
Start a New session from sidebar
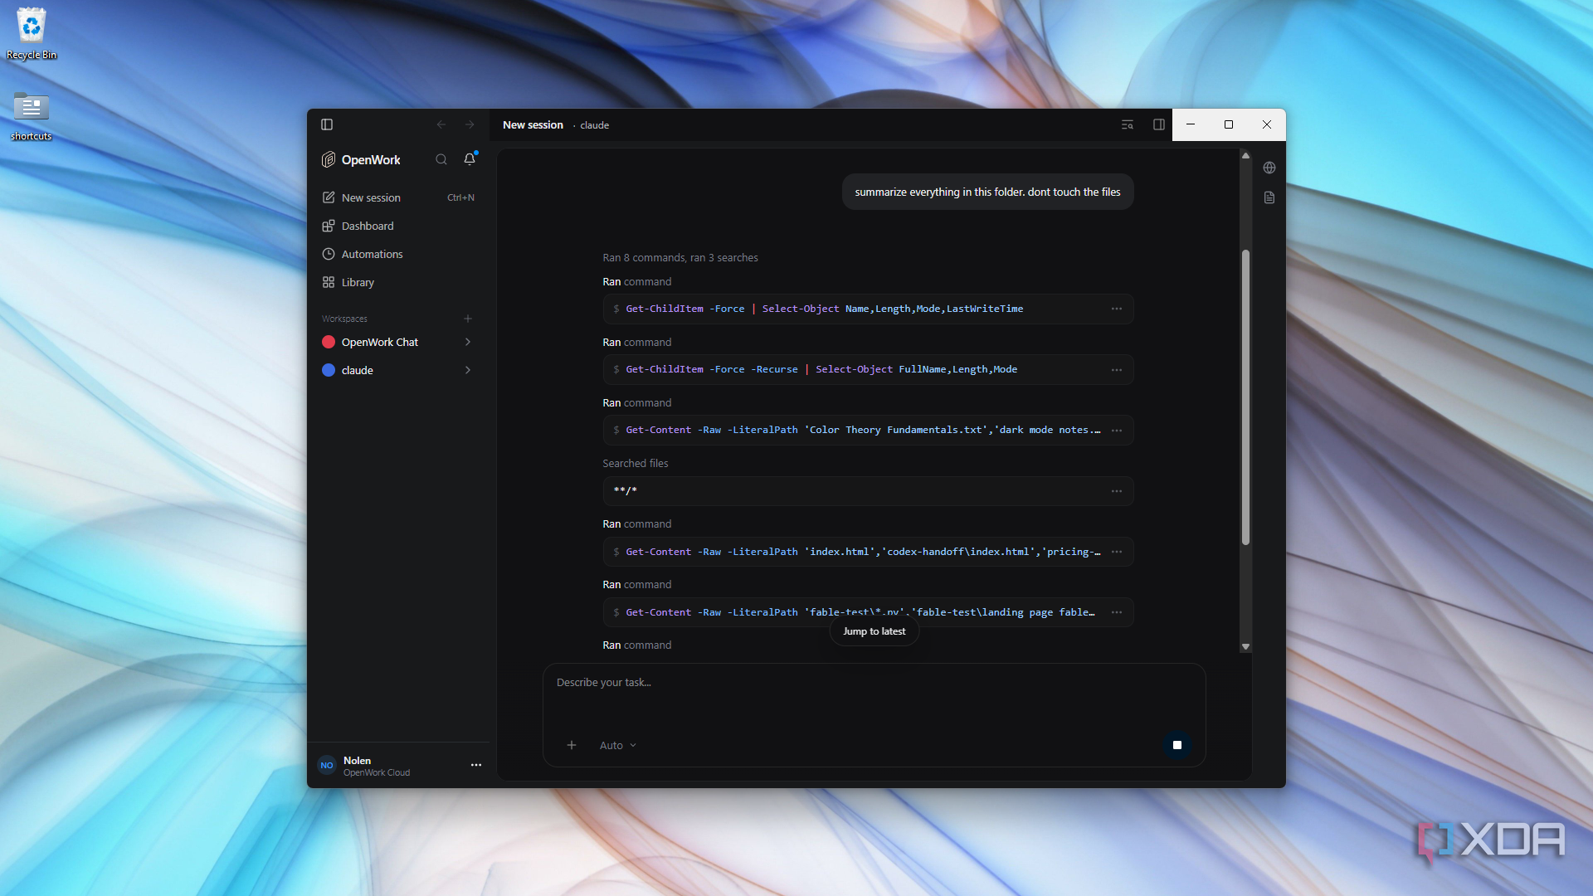coord(398,197)
